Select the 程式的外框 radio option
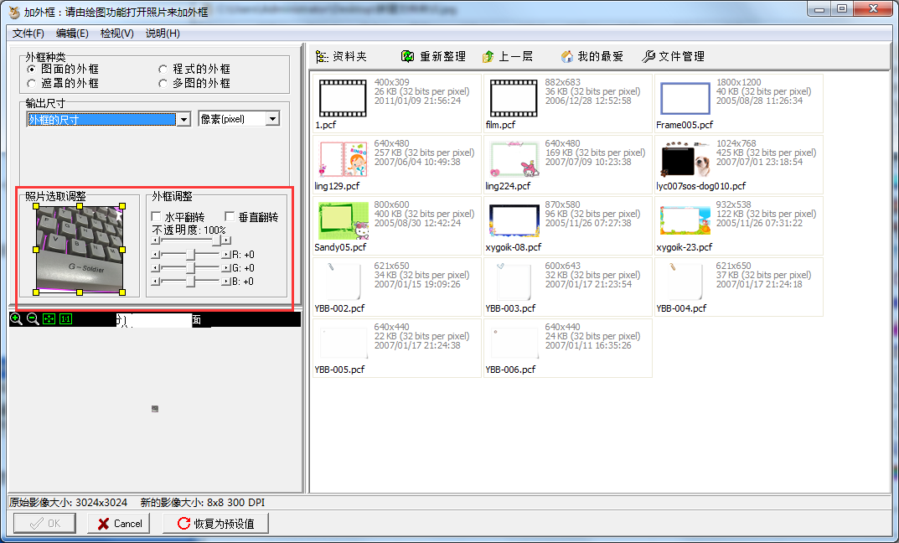Viewport: 899px width, 543px height. [164, 69]
